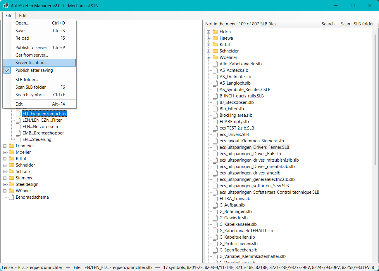The height and width of the screenshot is (271, 379).
Task: Click file icon beside Eendraadschema
Action: [x=11, y=197]
